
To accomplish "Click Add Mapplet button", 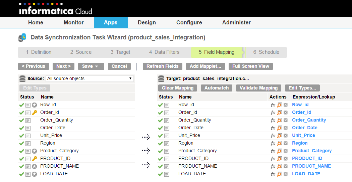I will 206,66.
